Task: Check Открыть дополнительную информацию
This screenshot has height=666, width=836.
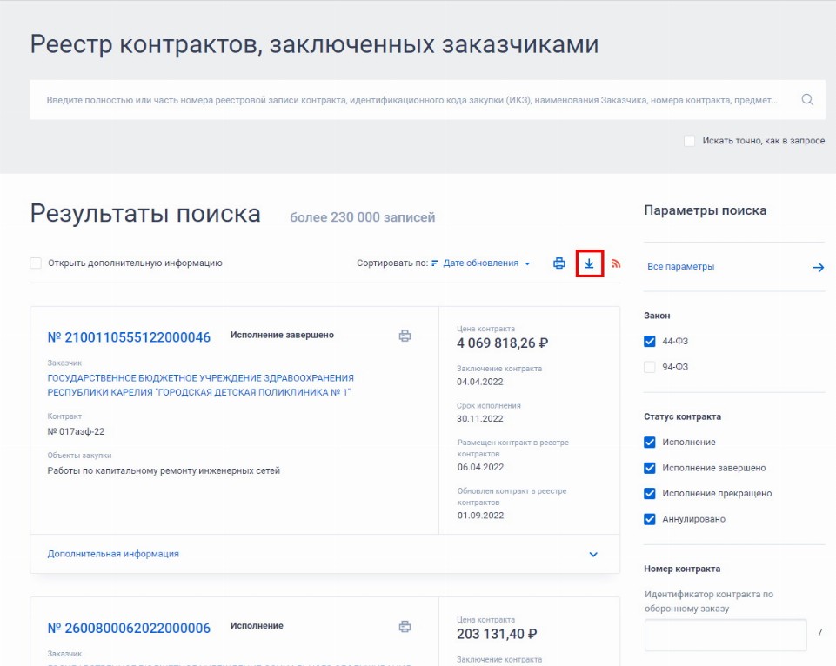Action: coord(36,263)
